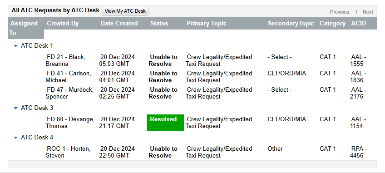Click the View My ATC Desk button
The image size is (385, 173).
click(125, 11)
